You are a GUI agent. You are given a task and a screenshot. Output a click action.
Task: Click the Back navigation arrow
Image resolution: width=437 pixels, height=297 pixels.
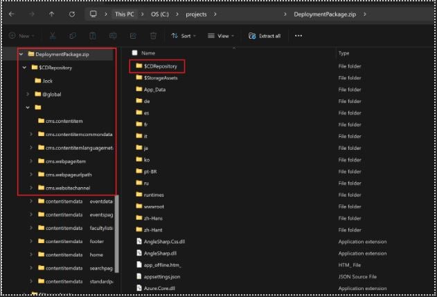(12, 14)
